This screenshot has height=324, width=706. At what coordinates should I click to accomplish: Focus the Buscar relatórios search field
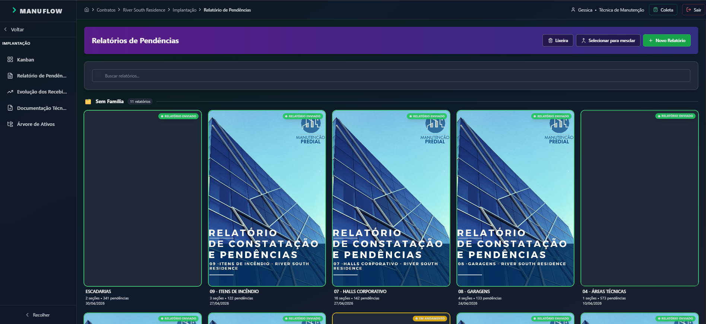point(391,76)
